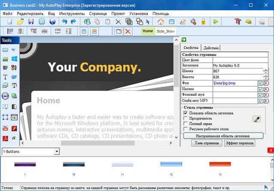Adjust the Ширина value stepper
Viewport: 274px width, 191px height.
click(265, 71)
